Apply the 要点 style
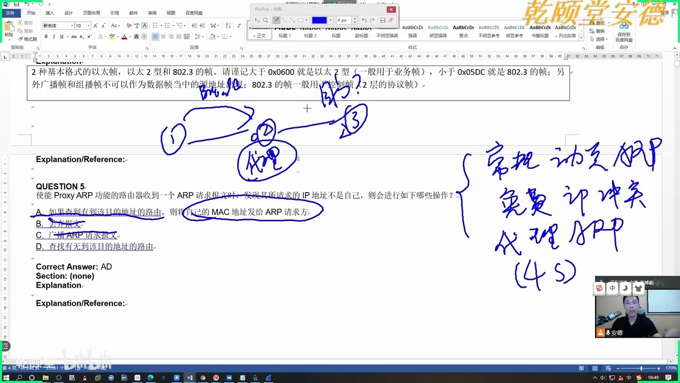Screen dimensions: 680x383 pos(463,31)
